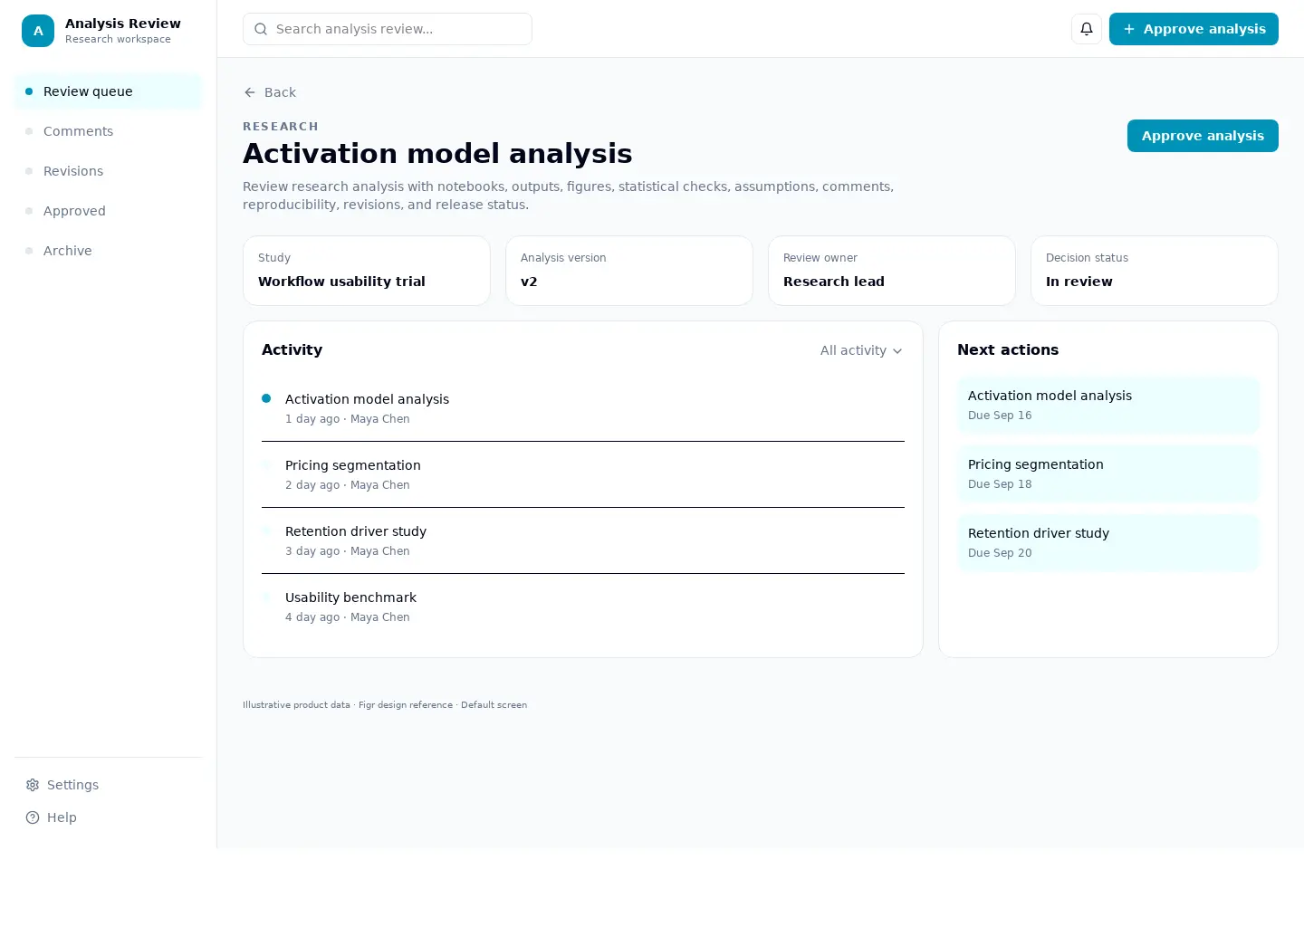Select Activation model analysis due Sep 16 card

click(1108, 405)
